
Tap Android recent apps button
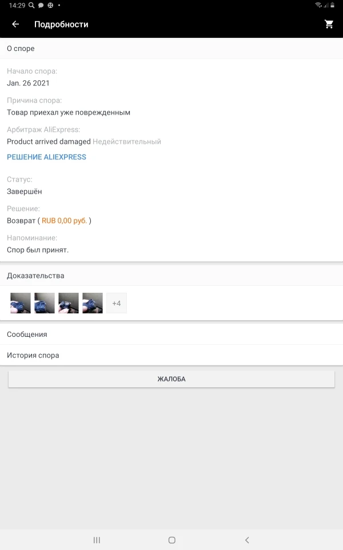pyautogui.click(x=97, y=540)
